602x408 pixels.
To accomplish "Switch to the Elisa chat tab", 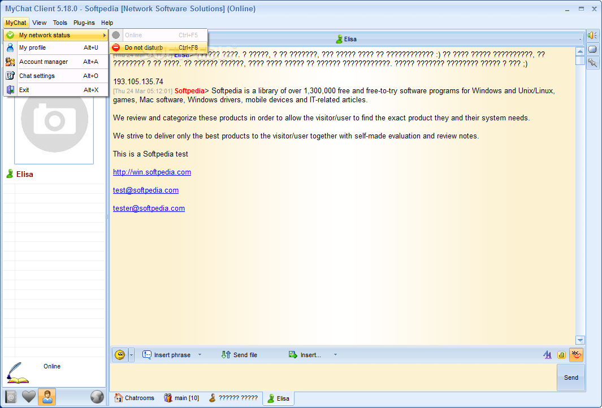I will click(278, 398).
